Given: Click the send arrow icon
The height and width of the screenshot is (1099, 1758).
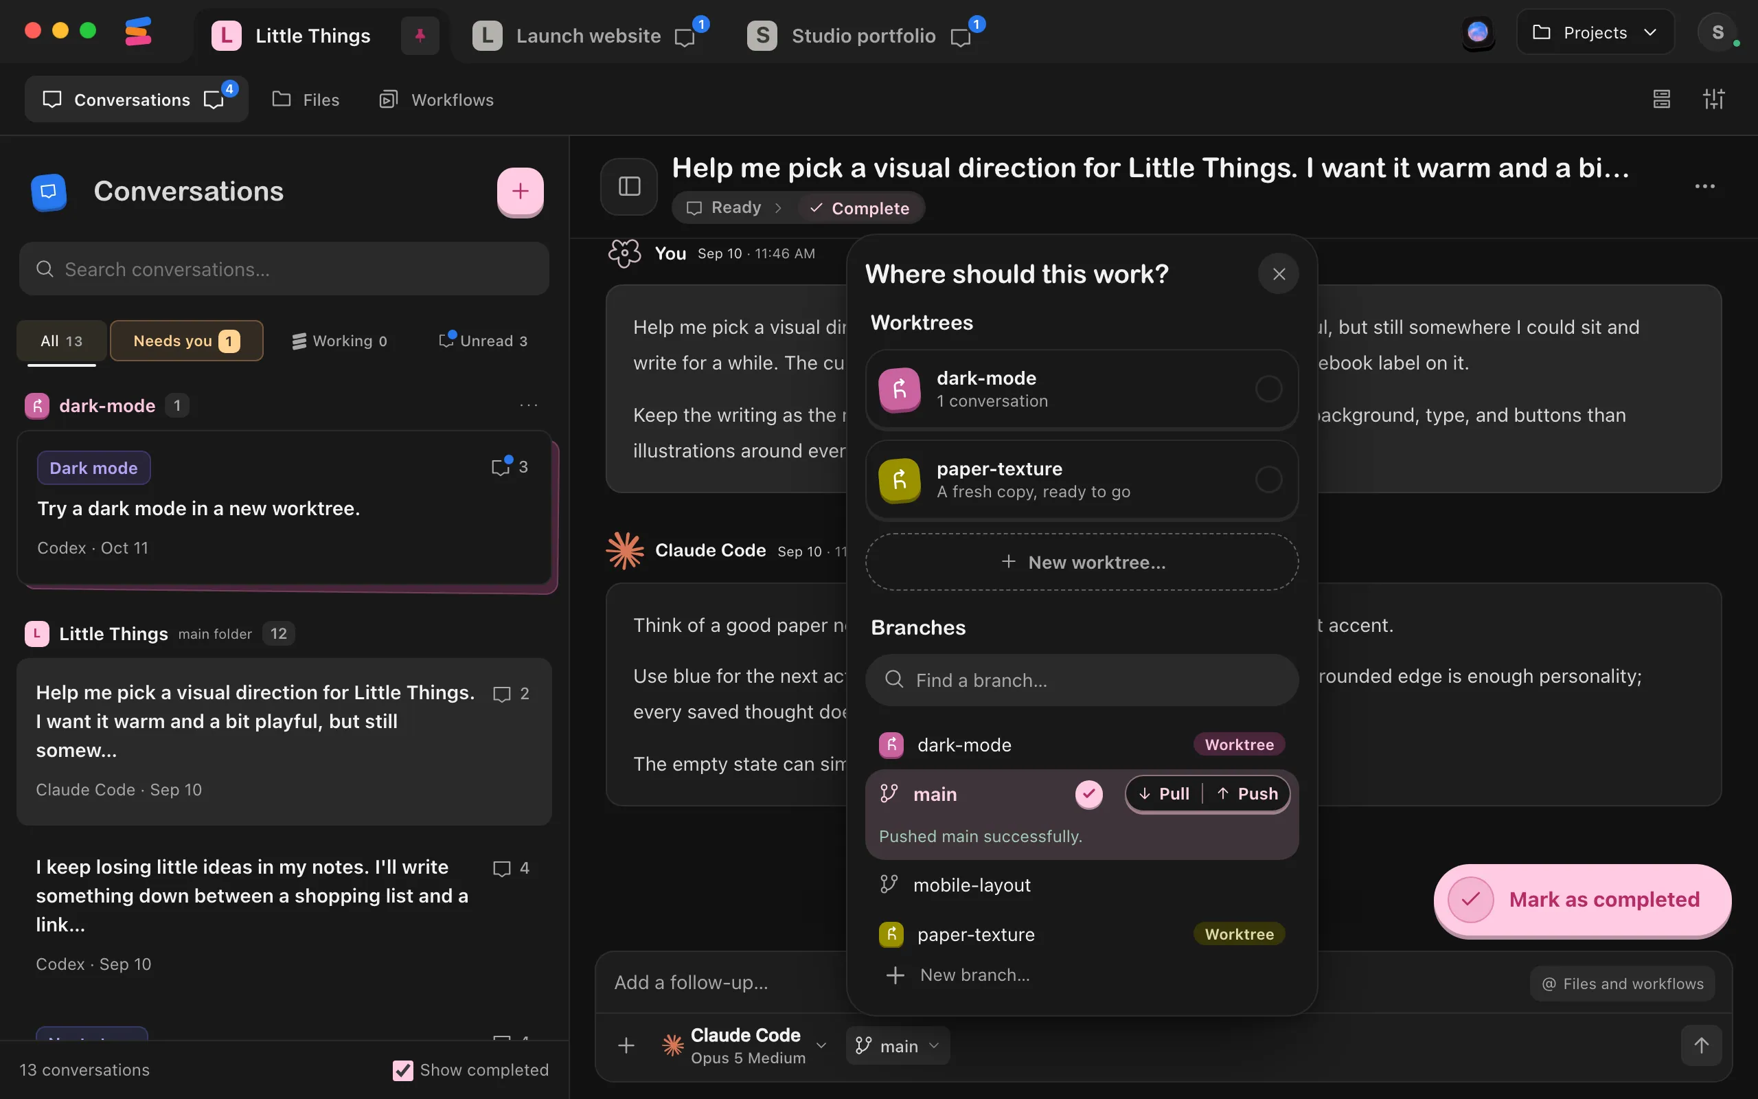Looking at the screenshot, I should (x=1701, y=1045).
